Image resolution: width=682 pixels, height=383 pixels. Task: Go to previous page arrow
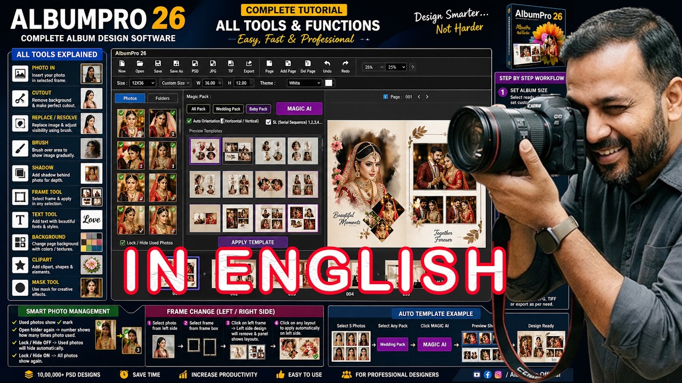pyautogui.click(x=419, y=97)
